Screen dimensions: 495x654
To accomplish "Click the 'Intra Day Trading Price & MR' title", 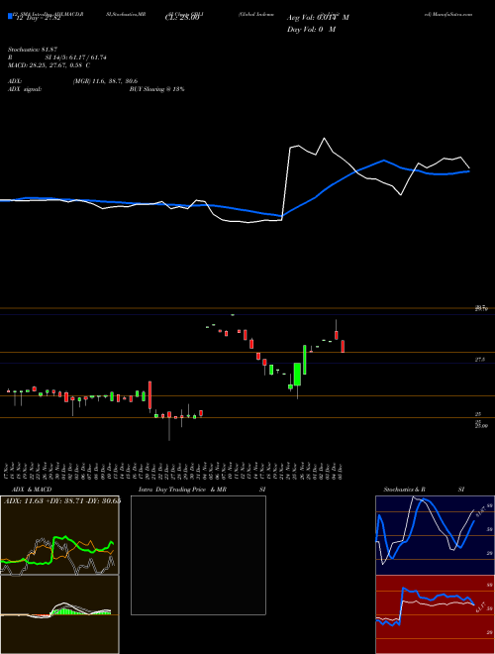I will 182,490.
